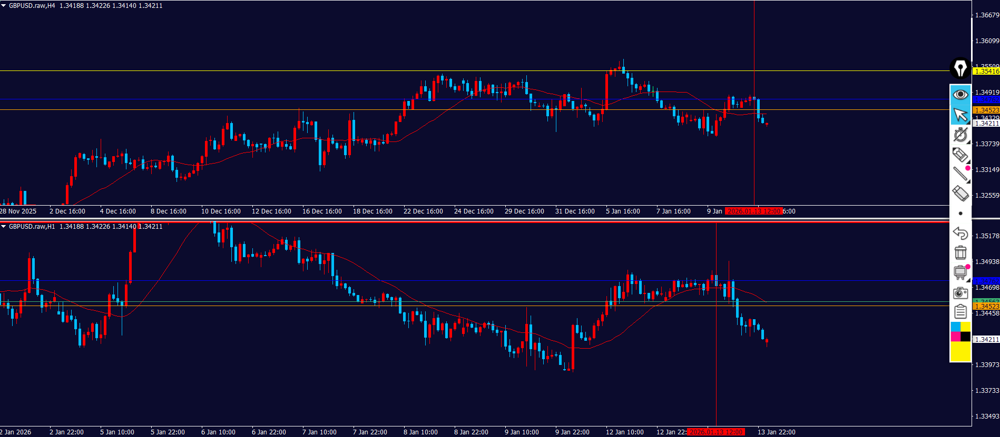Select the arrow cursor tool

click(960, 115)
